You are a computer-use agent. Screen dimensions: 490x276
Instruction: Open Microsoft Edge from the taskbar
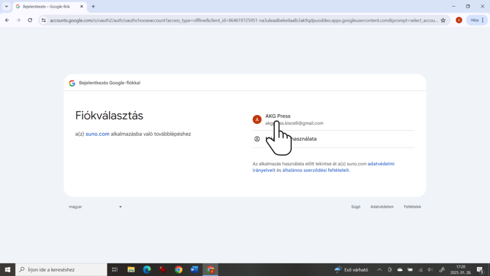[146, 269]
